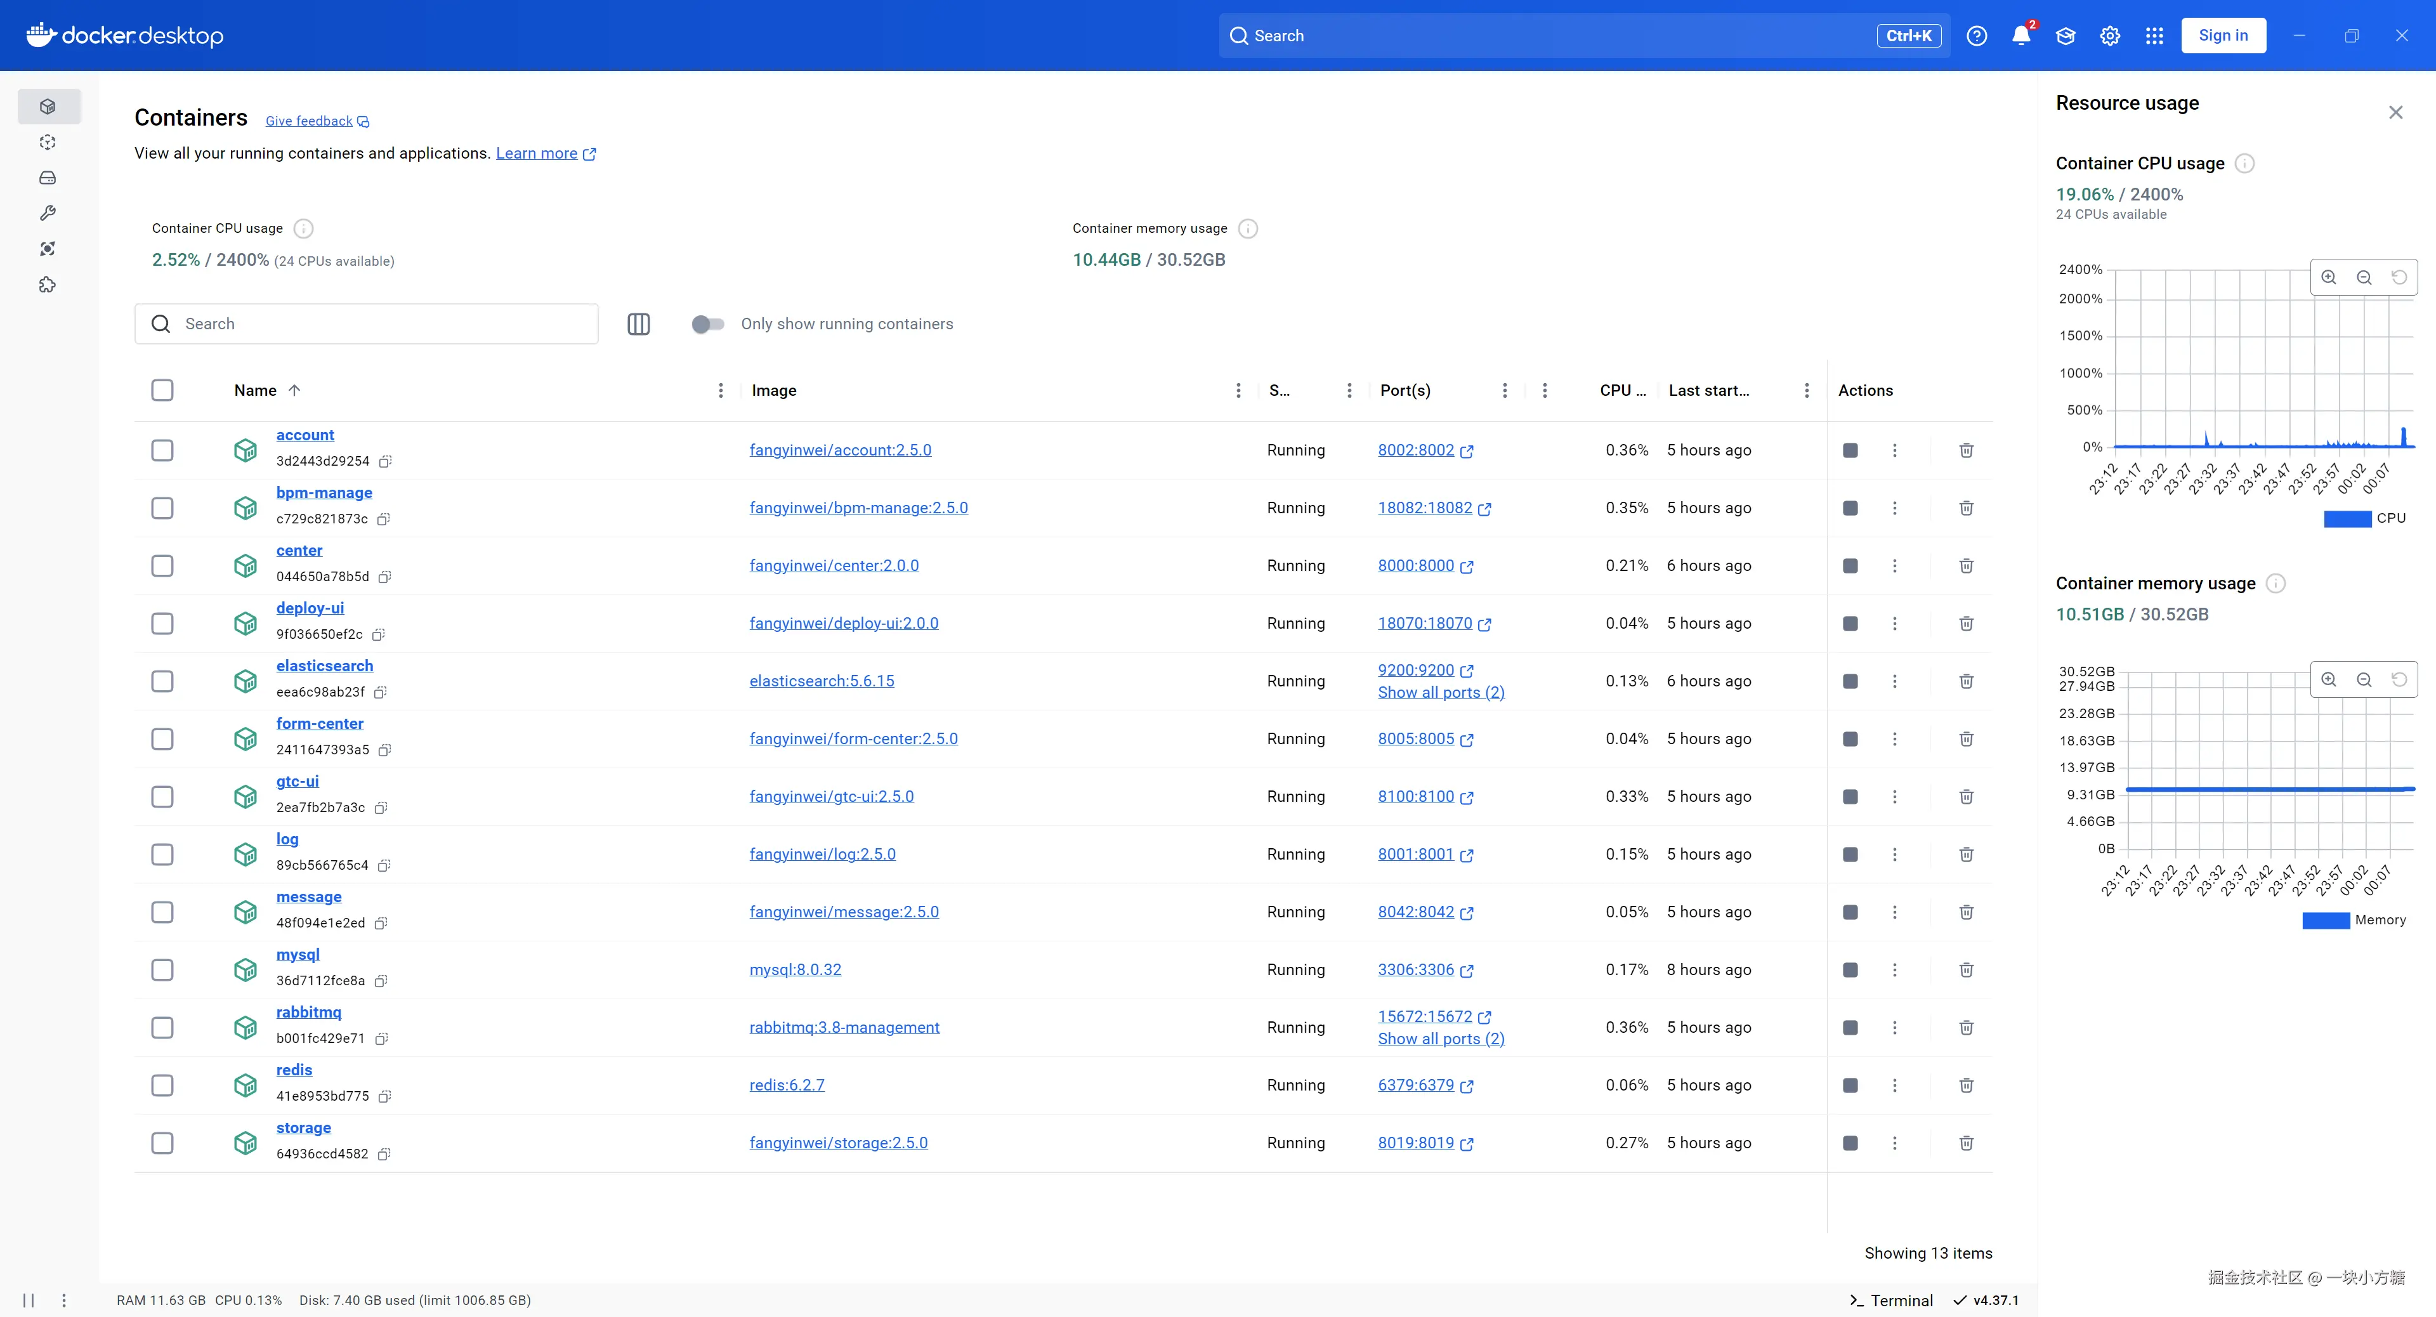Screen dimensions: 2436x1317
Task: Zoom in on the CPU usage chart
Action: [2328, 277]
